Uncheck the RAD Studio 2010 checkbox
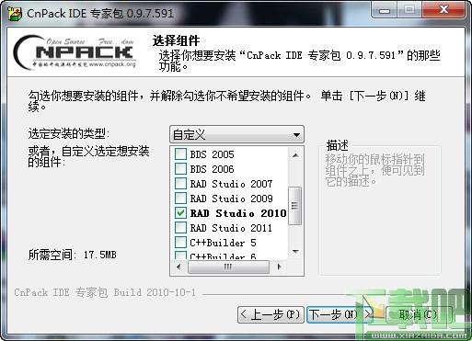 180,212
